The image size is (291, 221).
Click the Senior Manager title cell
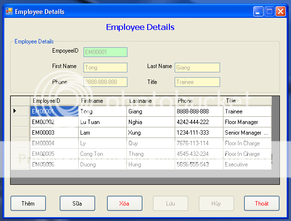tap(247, 133)
